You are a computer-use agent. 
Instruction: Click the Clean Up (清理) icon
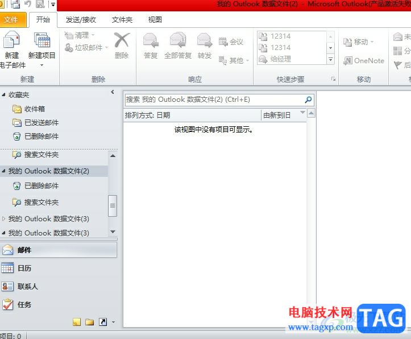69,35
